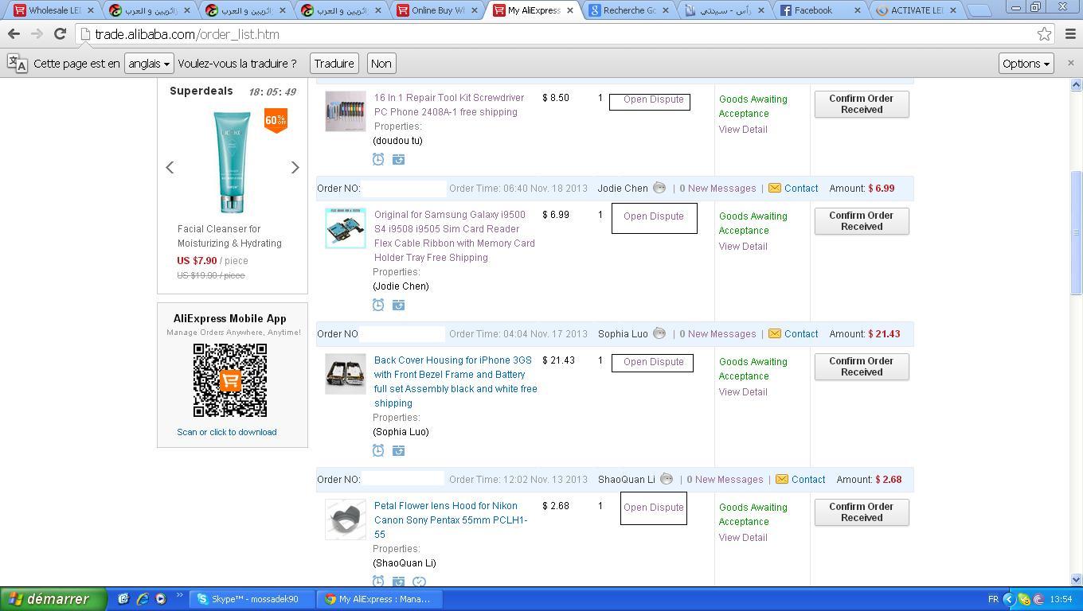Open 16 In 1 Repair Tool Kit product link
1083x611 pixels.
(449, 105)
